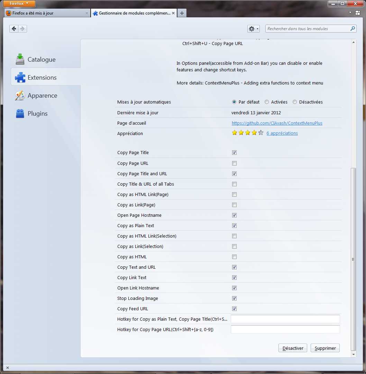The width and height of the screenshot is (366, 374).
Task: Open the '6 appréciations' reviews link
Action: point(282,133)
